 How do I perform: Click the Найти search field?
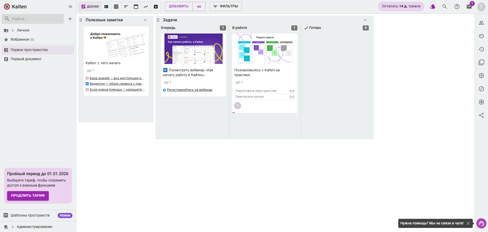(x=36, y=19)
